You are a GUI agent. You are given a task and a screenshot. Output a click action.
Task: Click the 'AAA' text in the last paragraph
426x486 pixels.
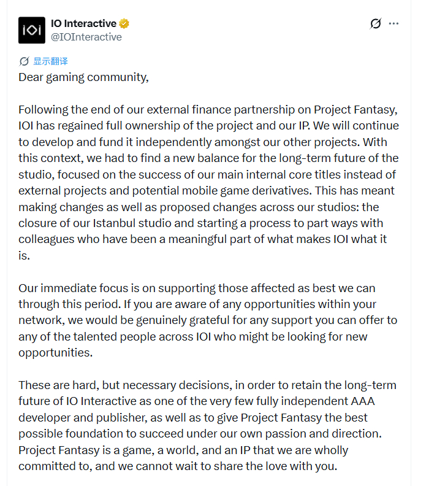click(x=363, y=401)
